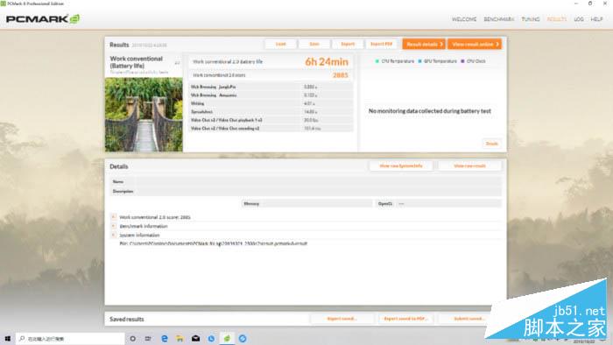Click the PCMark taskbar icon
The height and width of the screenshot is (345, 613).
[227, 338]
